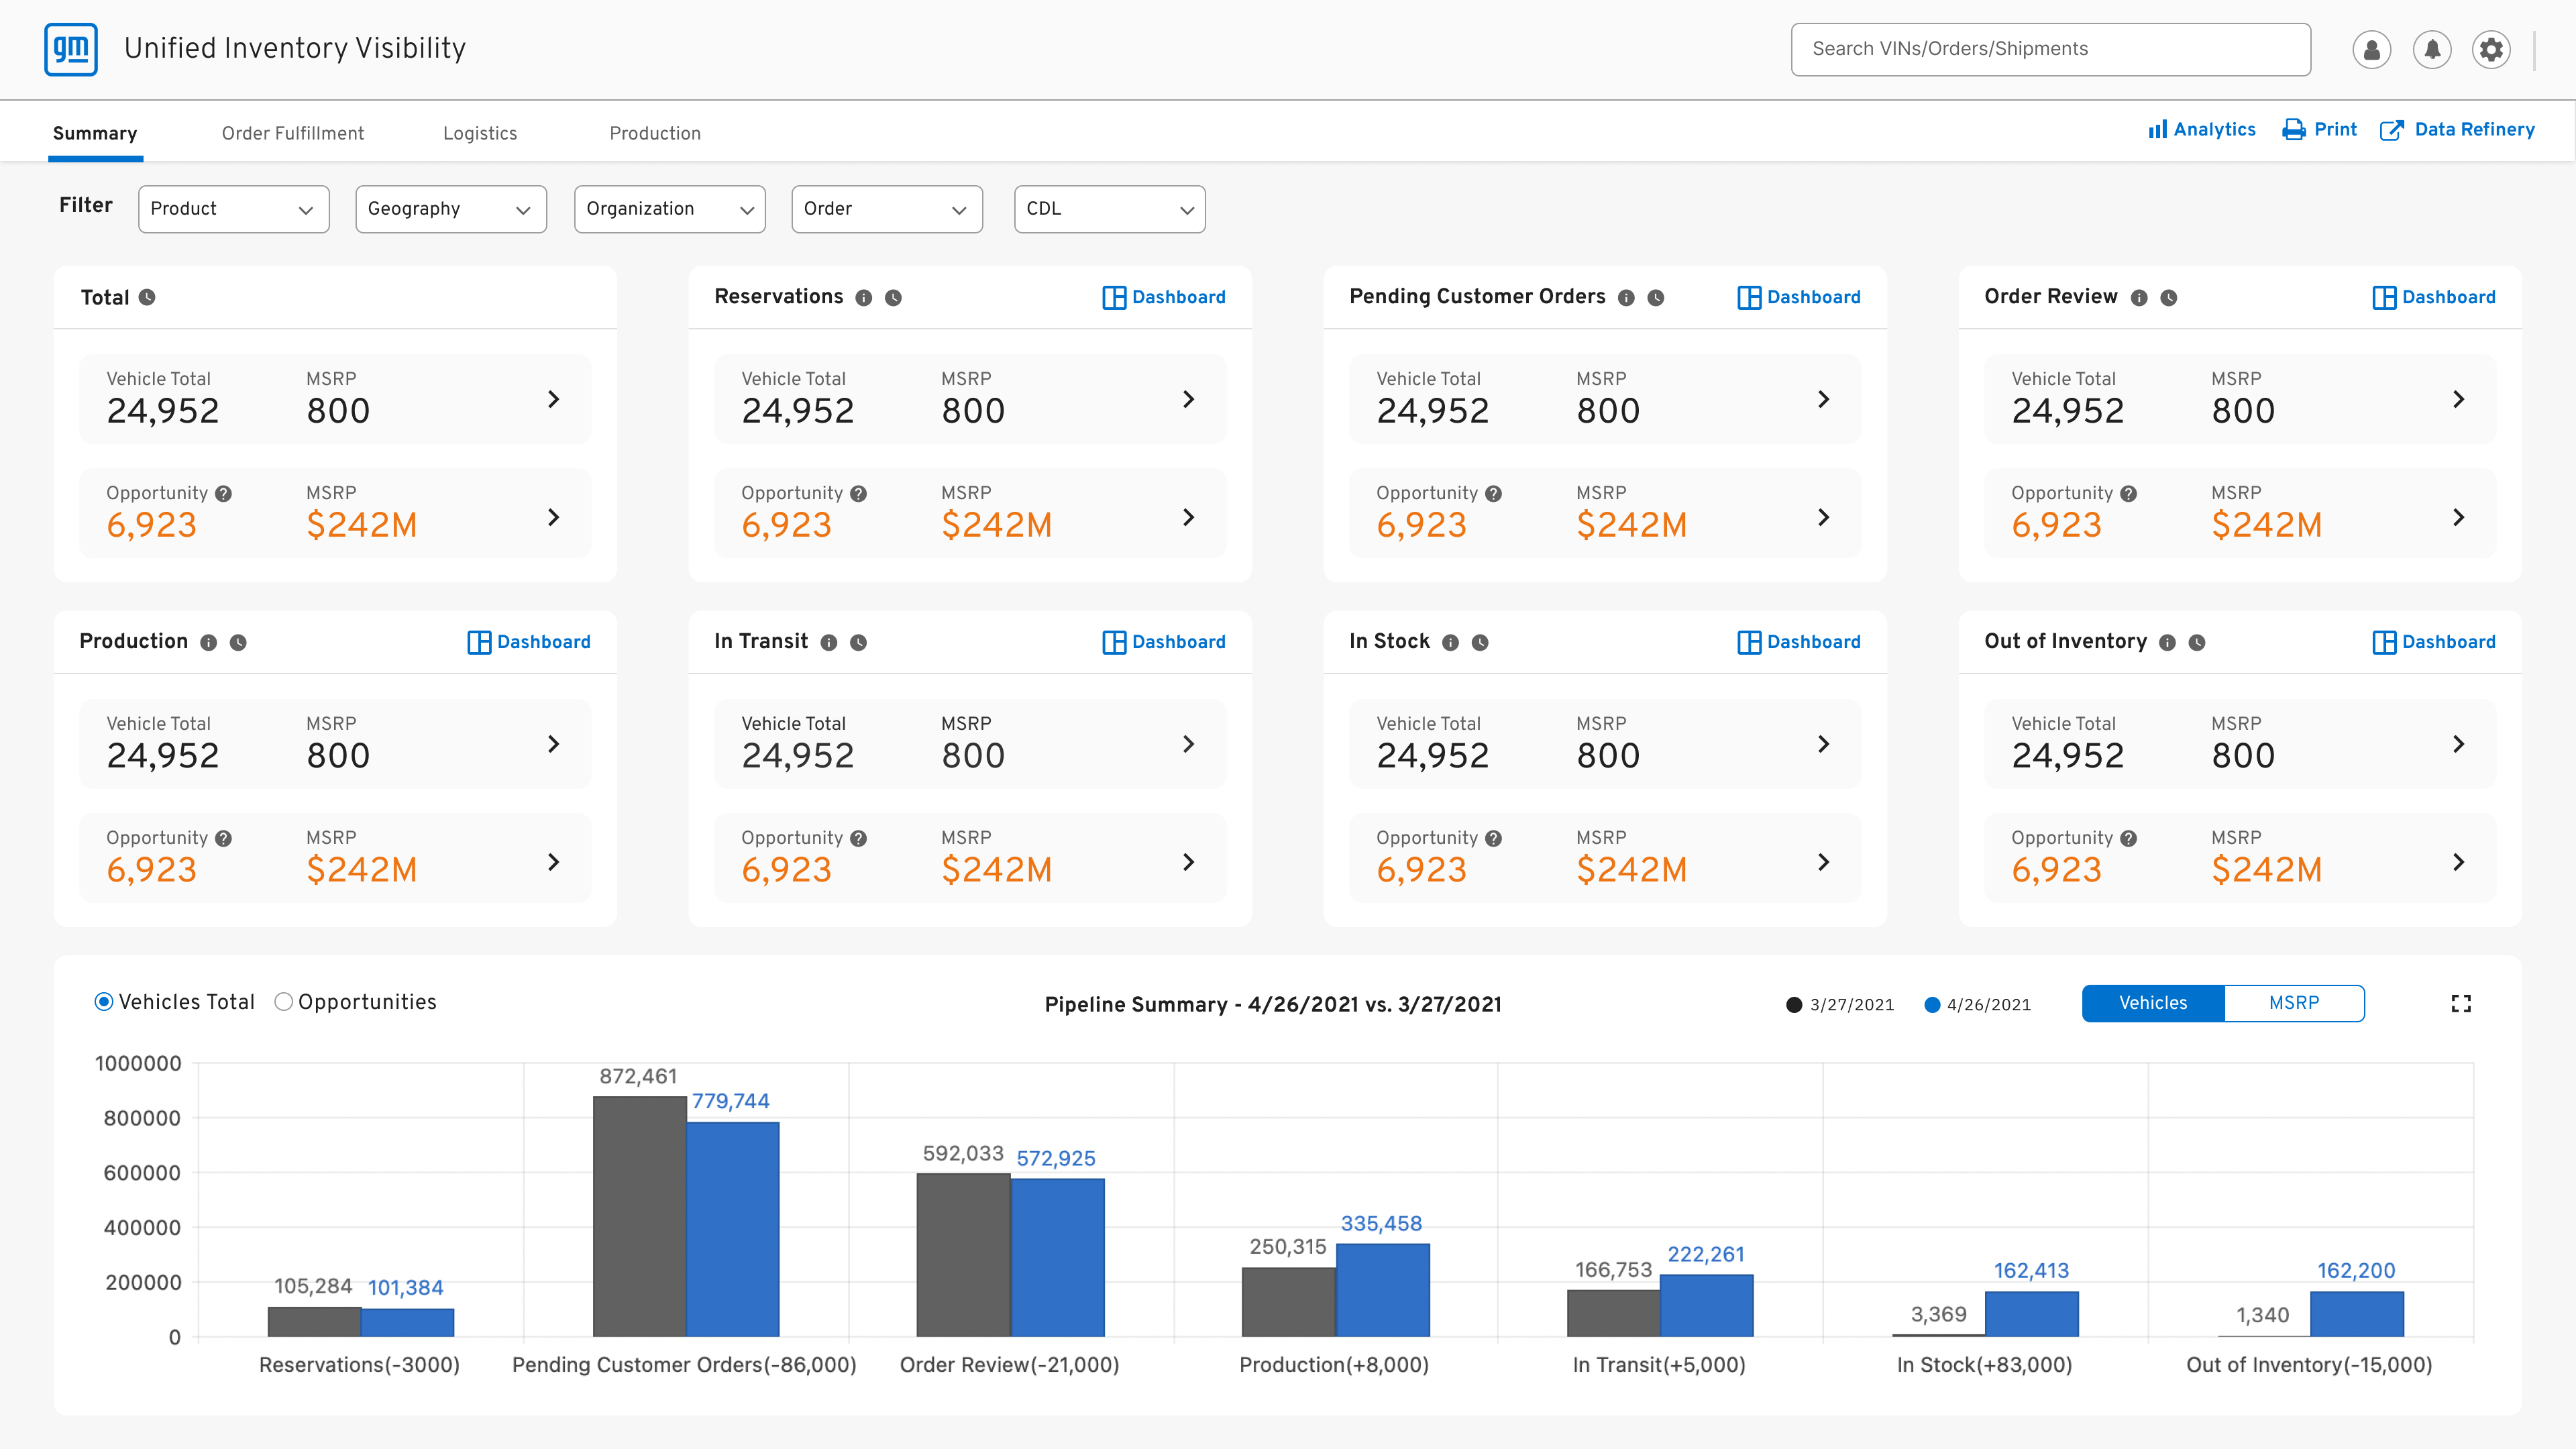Open the Order Review Dashboard link

coord(2434,298)
